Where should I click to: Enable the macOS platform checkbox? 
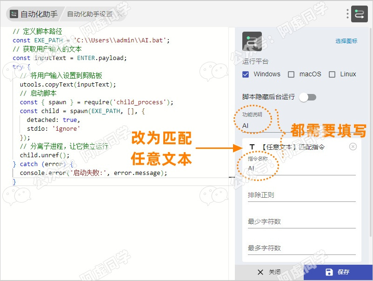click(291, 74)
